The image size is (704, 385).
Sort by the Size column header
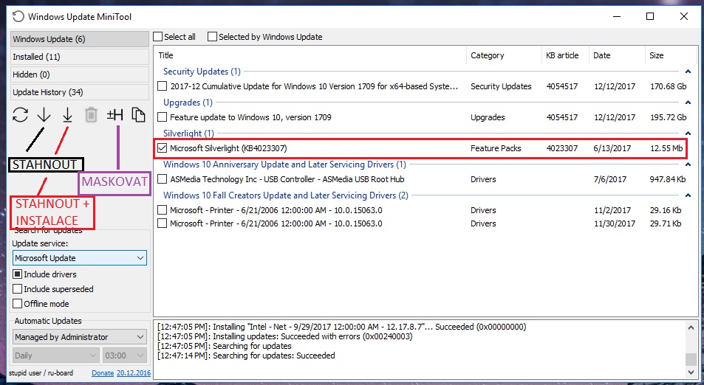[x=671, y=55]
